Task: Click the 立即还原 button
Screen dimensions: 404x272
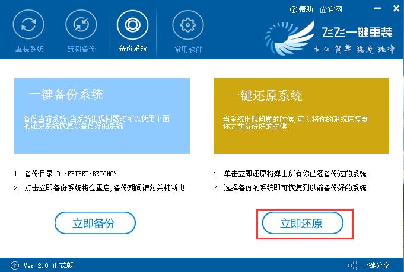Action: [x=303, y=223]
